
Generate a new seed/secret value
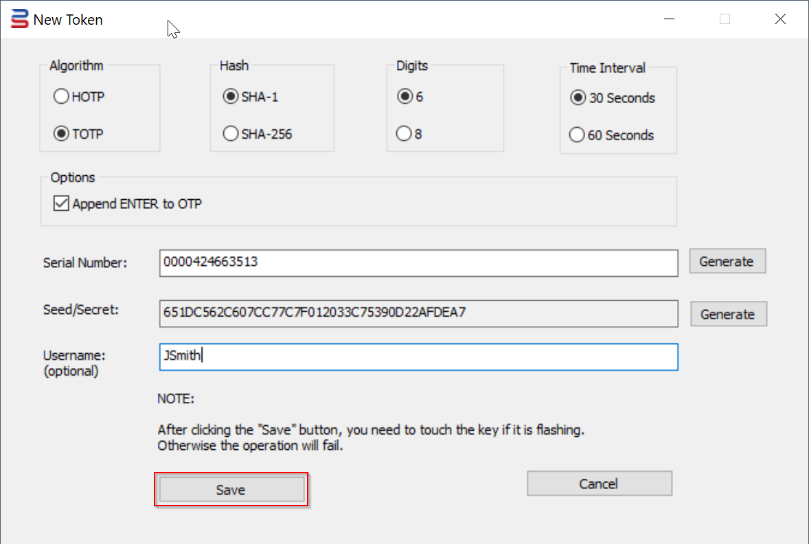click(727, 314)
